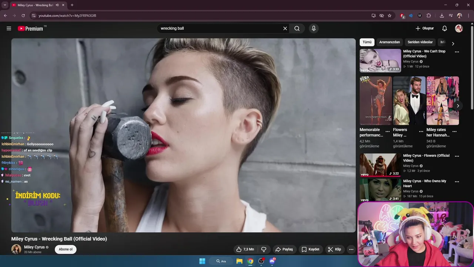Open media controls icon in toolbar
The height and width of the screenshot is (267, 474).
(x=451, y=16)
